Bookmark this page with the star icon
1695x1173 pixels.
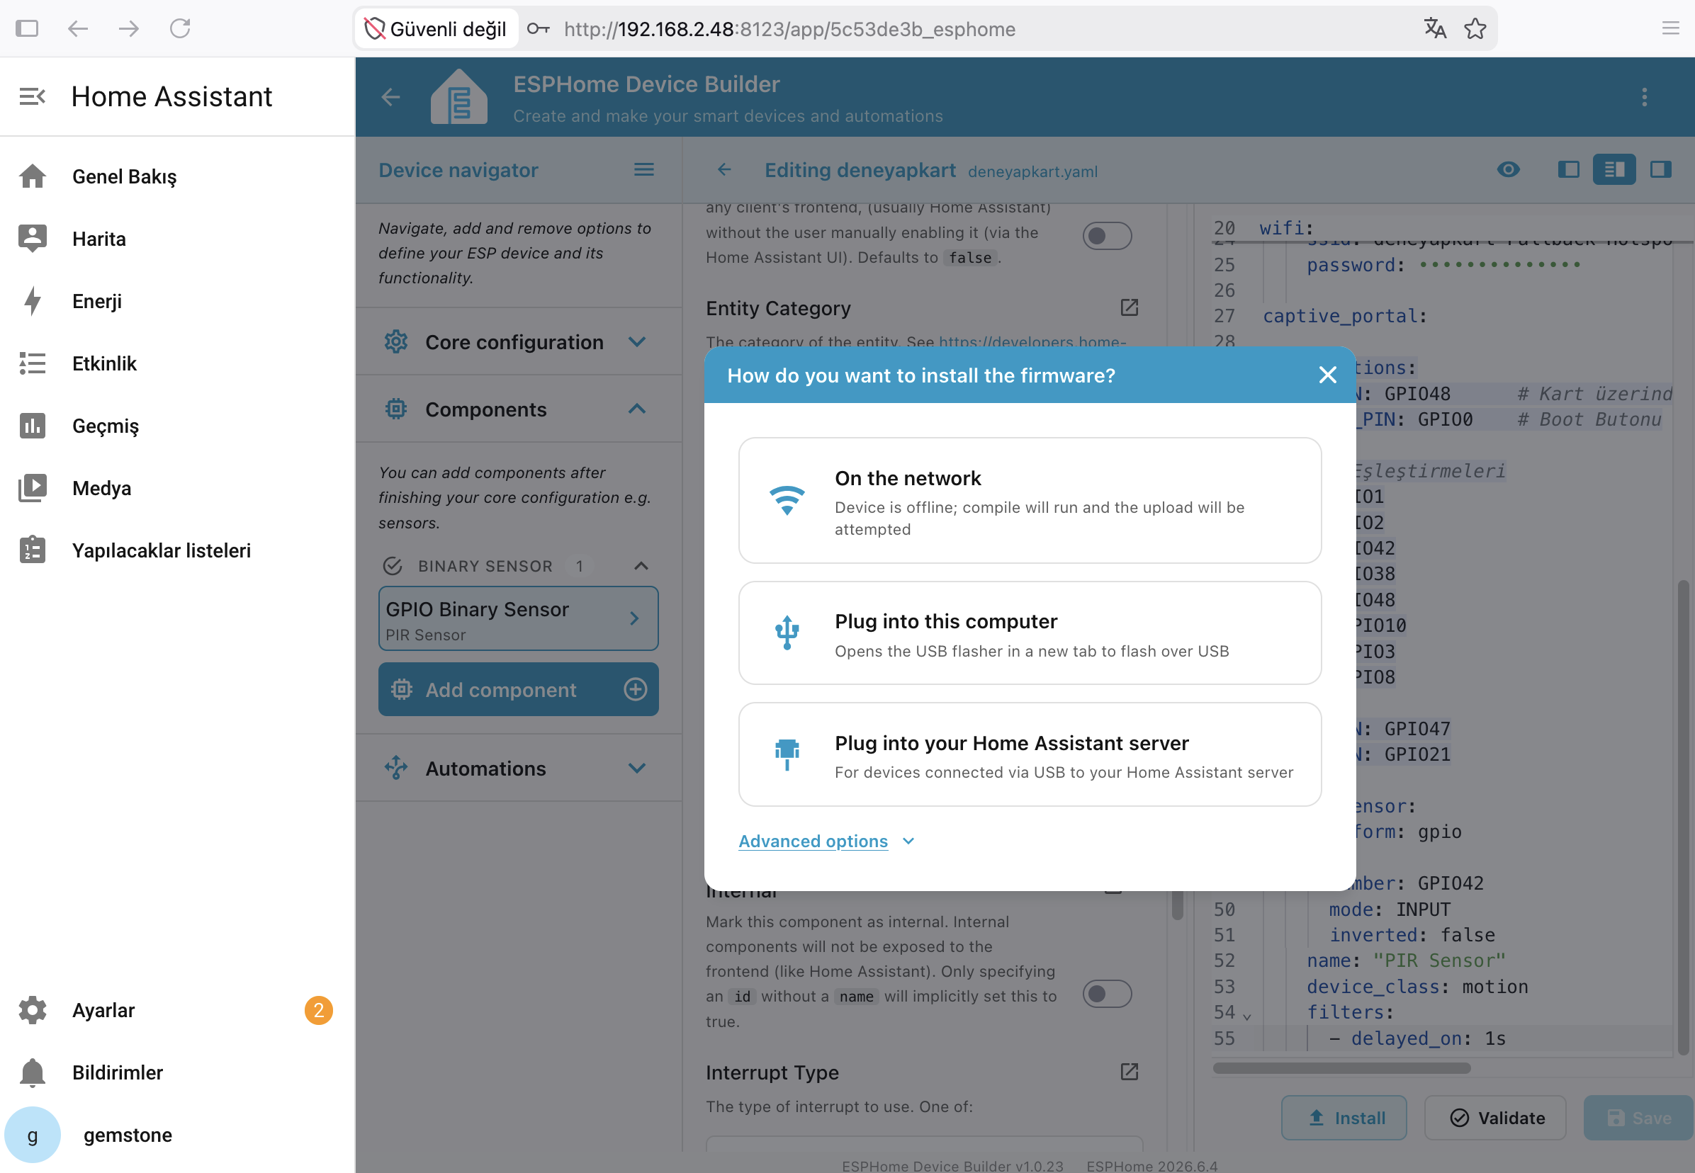tap(1475, 28)
